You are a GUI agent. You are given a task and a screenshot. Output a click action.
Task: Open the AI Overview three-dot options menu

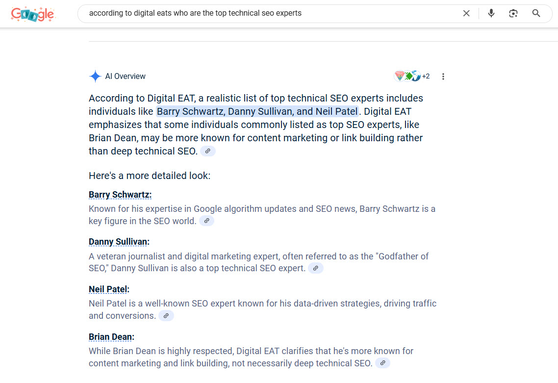(443, 77)
